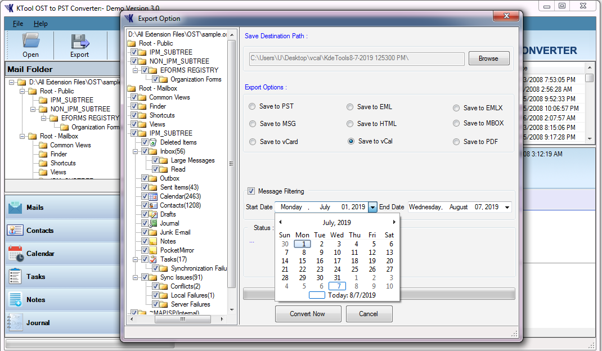
Task: Select Common Views in Mail Folder tree
Action: (x=71, y=145)
